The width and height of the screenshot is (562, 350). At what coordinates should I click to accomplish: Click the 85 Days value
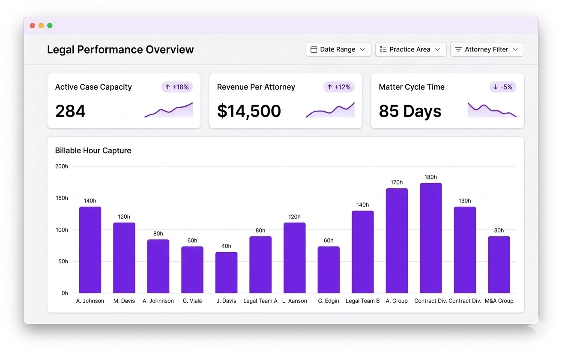pos(410,111)
